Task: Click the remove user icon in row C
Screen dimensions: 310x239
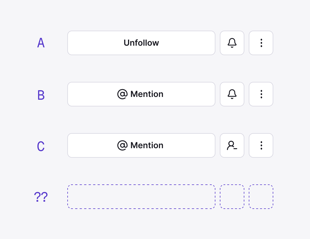Action: [232, 145]
